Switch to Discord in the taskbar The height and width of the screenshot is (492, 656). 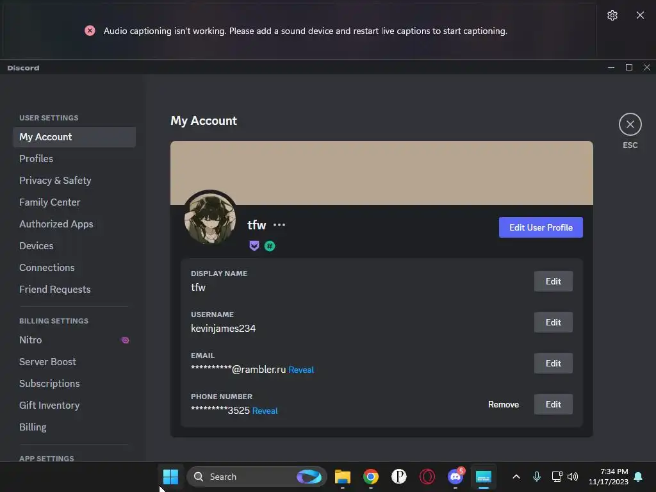tap(455, 477)
